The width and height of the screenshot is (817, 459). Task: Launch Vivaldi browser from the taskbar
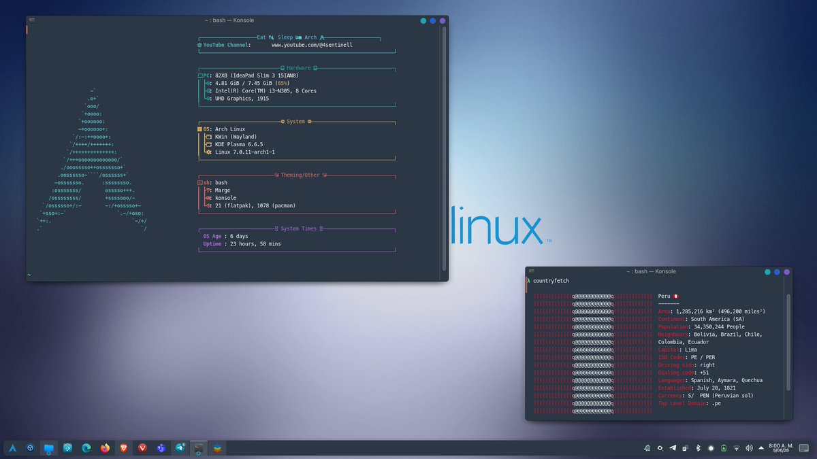click(142, 448)
